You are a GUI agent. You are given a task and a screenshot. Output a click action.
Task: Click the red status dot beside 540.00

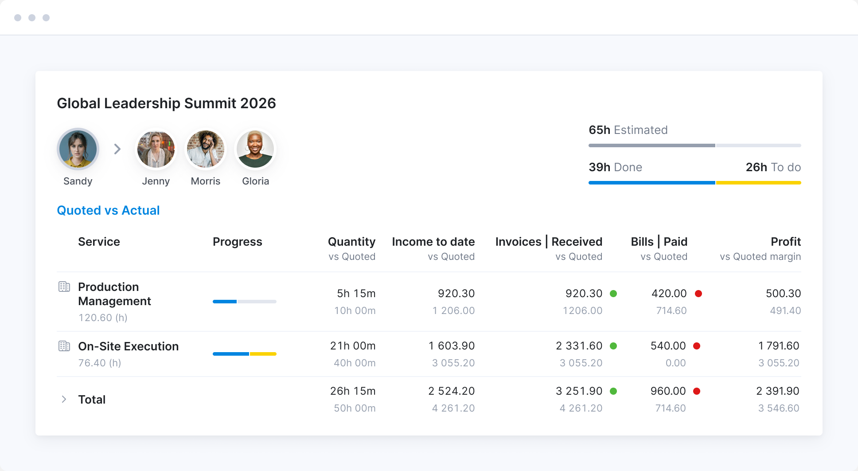click(697, 346)
